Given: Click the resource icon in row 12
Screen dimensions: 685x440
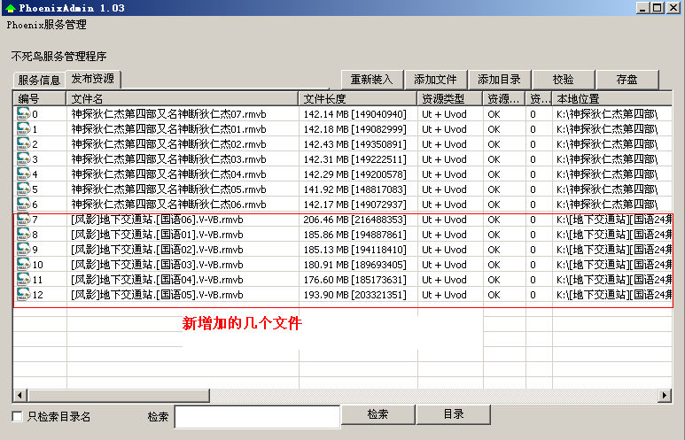Looking at the screenshot, I should [23, 295].
